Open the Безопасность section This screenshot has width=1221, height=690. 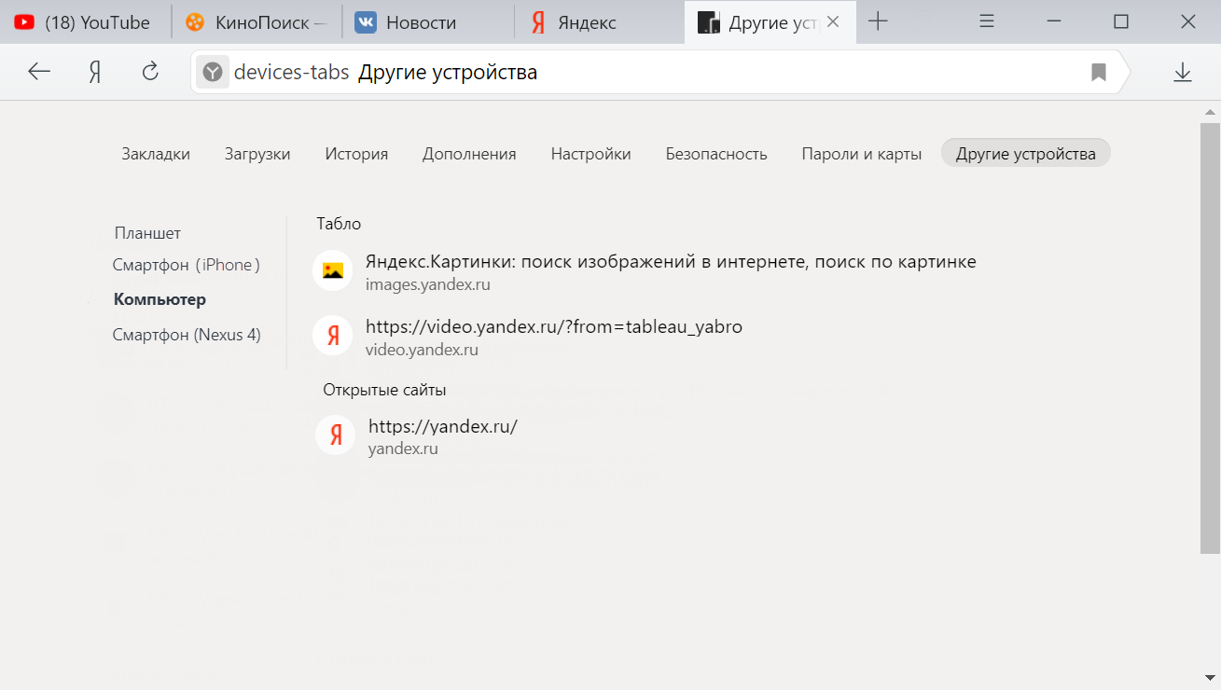point(716,154)
